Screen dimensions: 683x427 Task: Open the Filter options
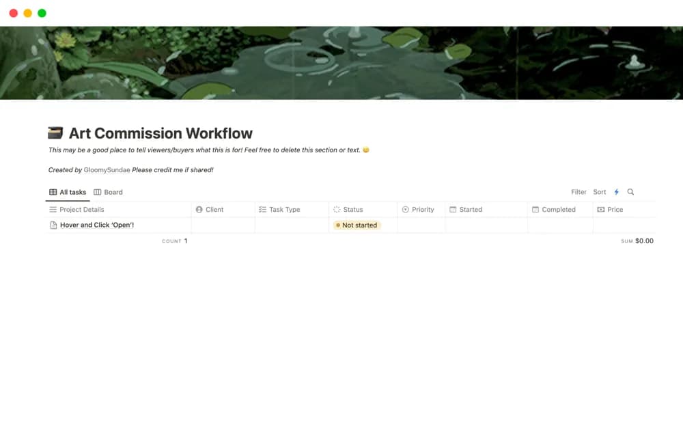pyautogui.click(x=579, y=192)
